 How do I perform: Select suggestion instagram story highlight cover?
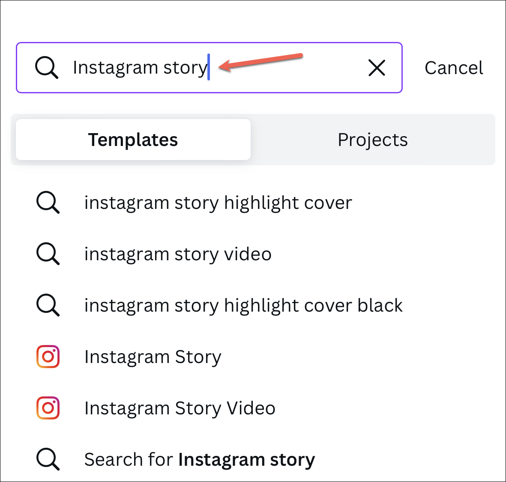point(218,203)
